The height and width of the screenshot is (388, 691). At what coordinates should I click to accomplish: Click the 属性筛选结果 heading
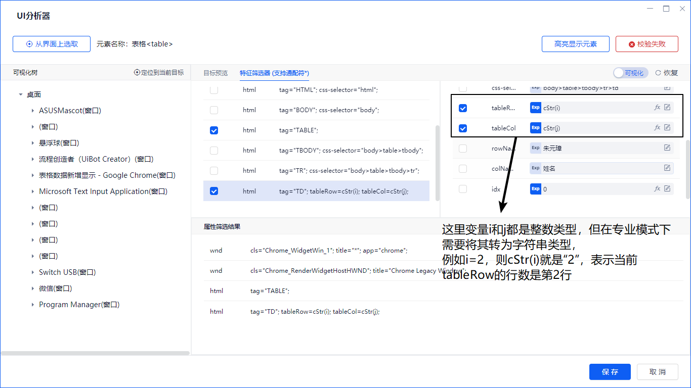(222, 227)
